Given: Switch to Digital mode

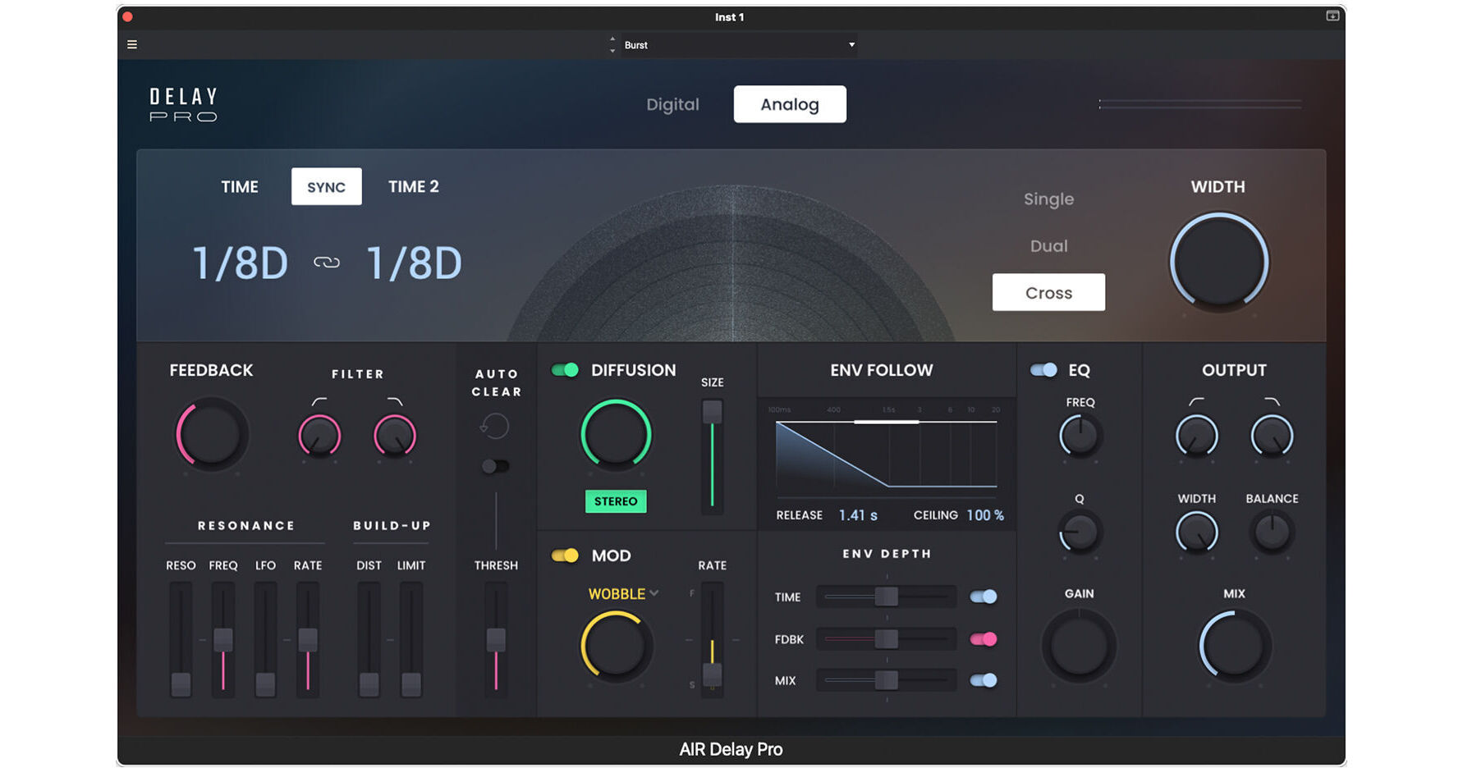Looking at the screenshot, I should [x=672, y=104].
